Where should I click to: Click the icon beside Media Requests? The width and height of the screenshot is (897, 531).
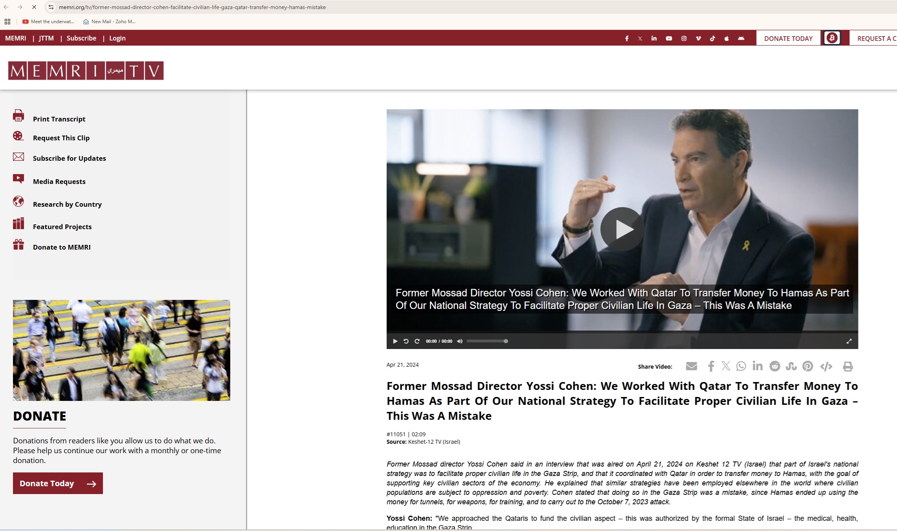[18, 179]
